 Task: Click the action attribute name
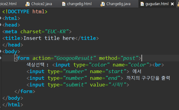pyautogui.click(x=41, y=58)
